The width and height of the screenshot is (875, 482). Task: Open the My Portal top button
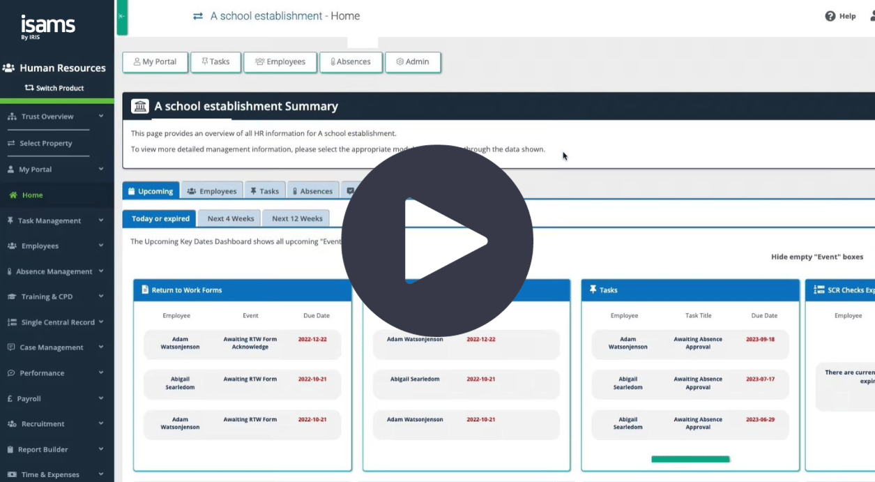[x=155, y=62]
